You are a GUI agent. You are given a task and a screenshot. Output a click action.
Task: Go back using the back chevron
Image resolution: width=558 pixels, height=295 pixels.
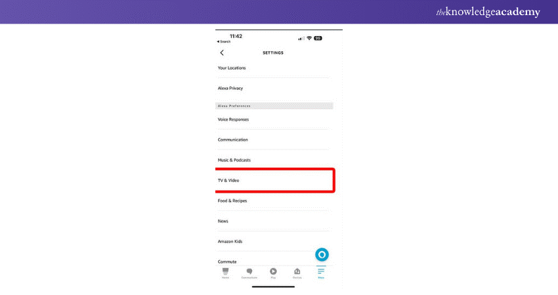pyautogui.click(x=222, y=52)
